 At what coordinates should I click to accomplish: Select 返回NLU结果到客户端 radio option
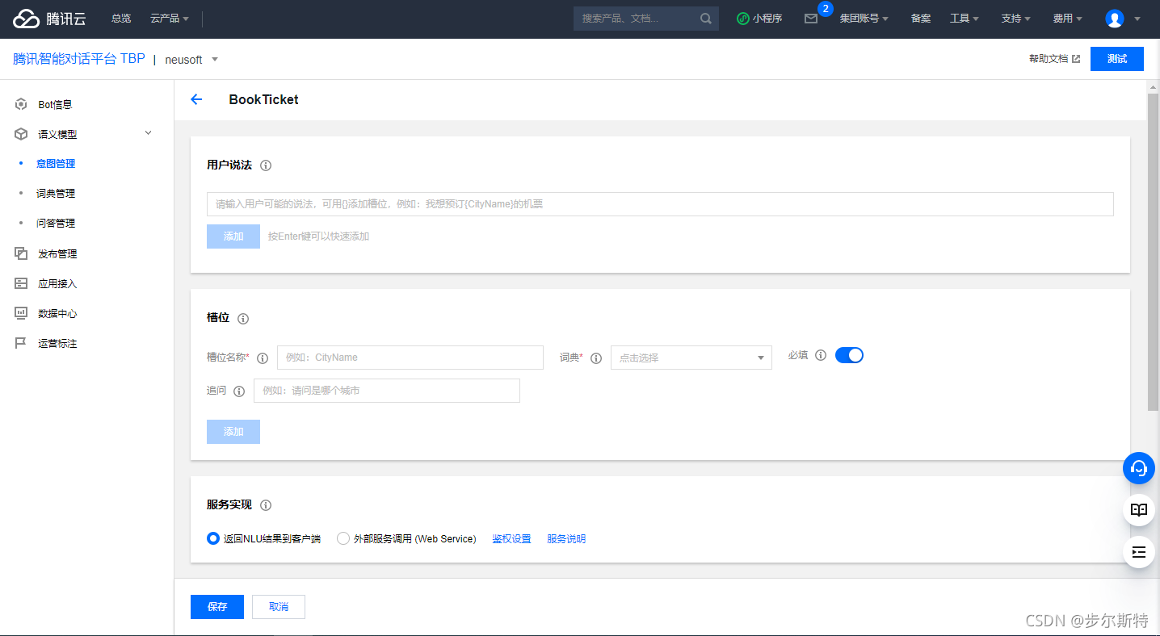pos(213,538)
